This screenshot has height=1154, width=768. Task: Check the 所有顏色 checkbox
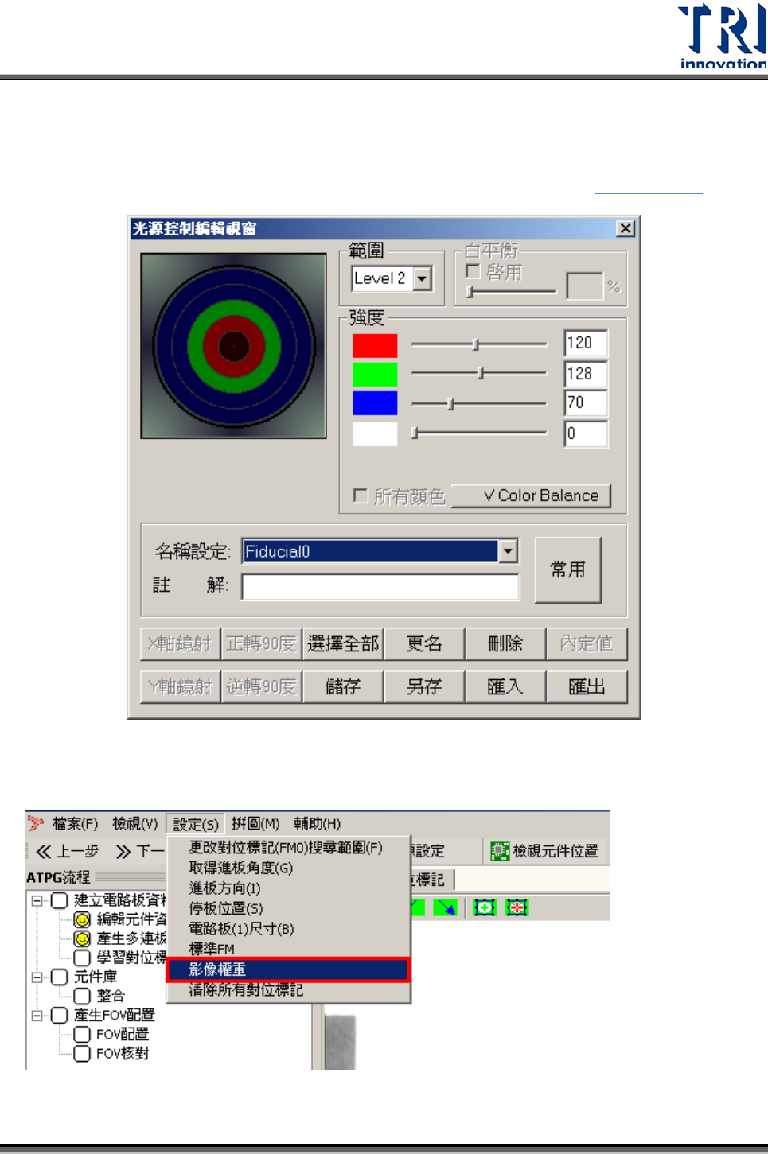pos(361,495)
